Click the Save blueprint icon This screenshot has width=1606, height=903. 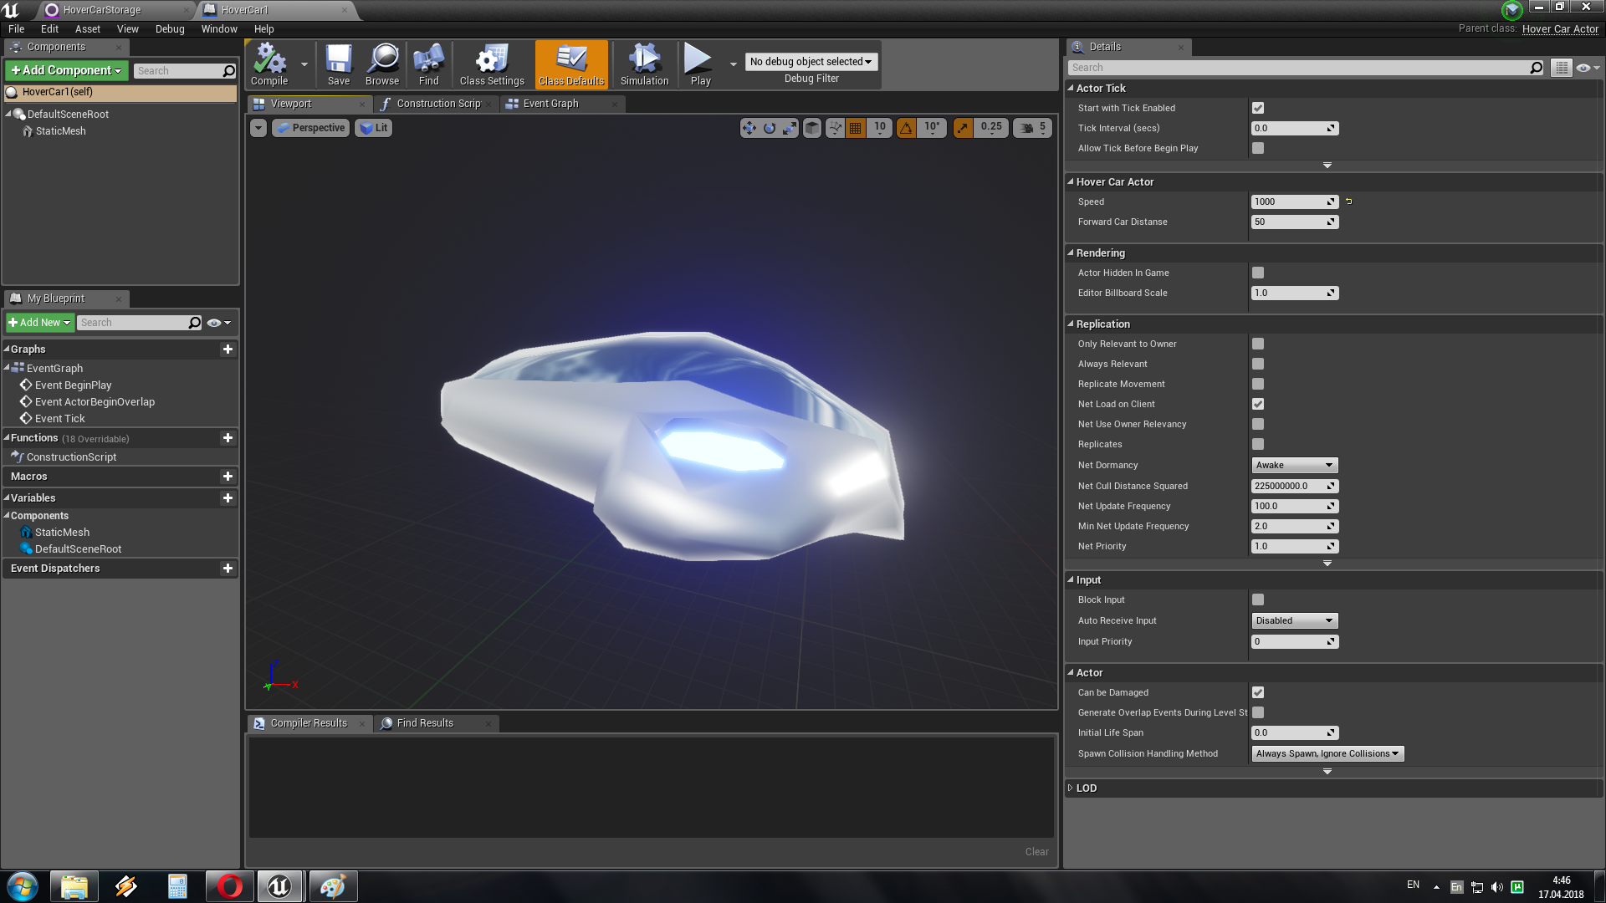pyautogui.click(x=339, y=64)
